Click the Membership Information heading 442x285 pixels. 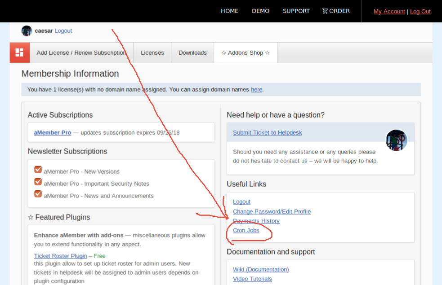click(70, 74)
